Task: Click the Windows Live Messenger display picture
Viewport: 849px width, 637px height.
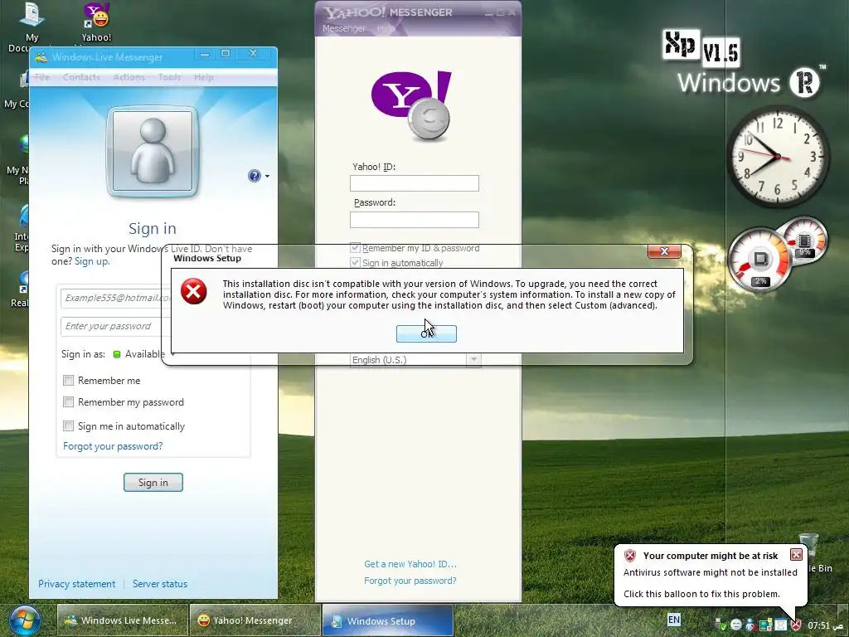Action: (153, 151)
